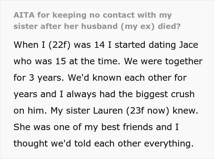Open the AITA post title about no contact
Screen dimensions: 214x159
coord(97,20)
